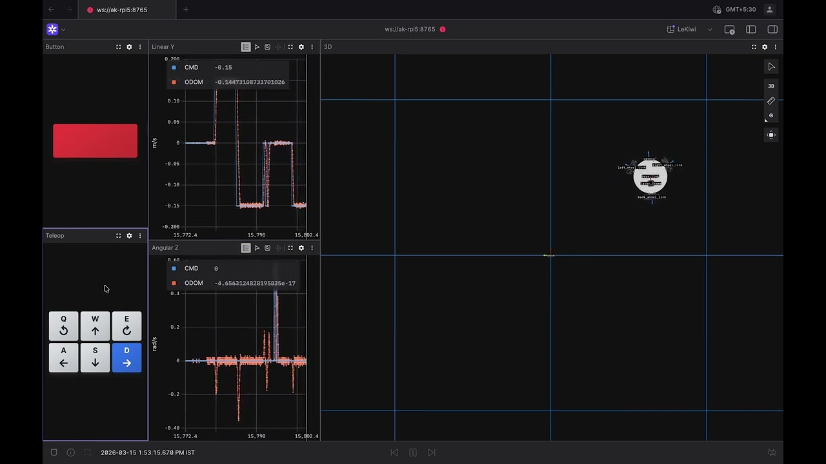Screen dimensions: 826x464
Task: Open Button panel settings gear
Action: (129, 47)
